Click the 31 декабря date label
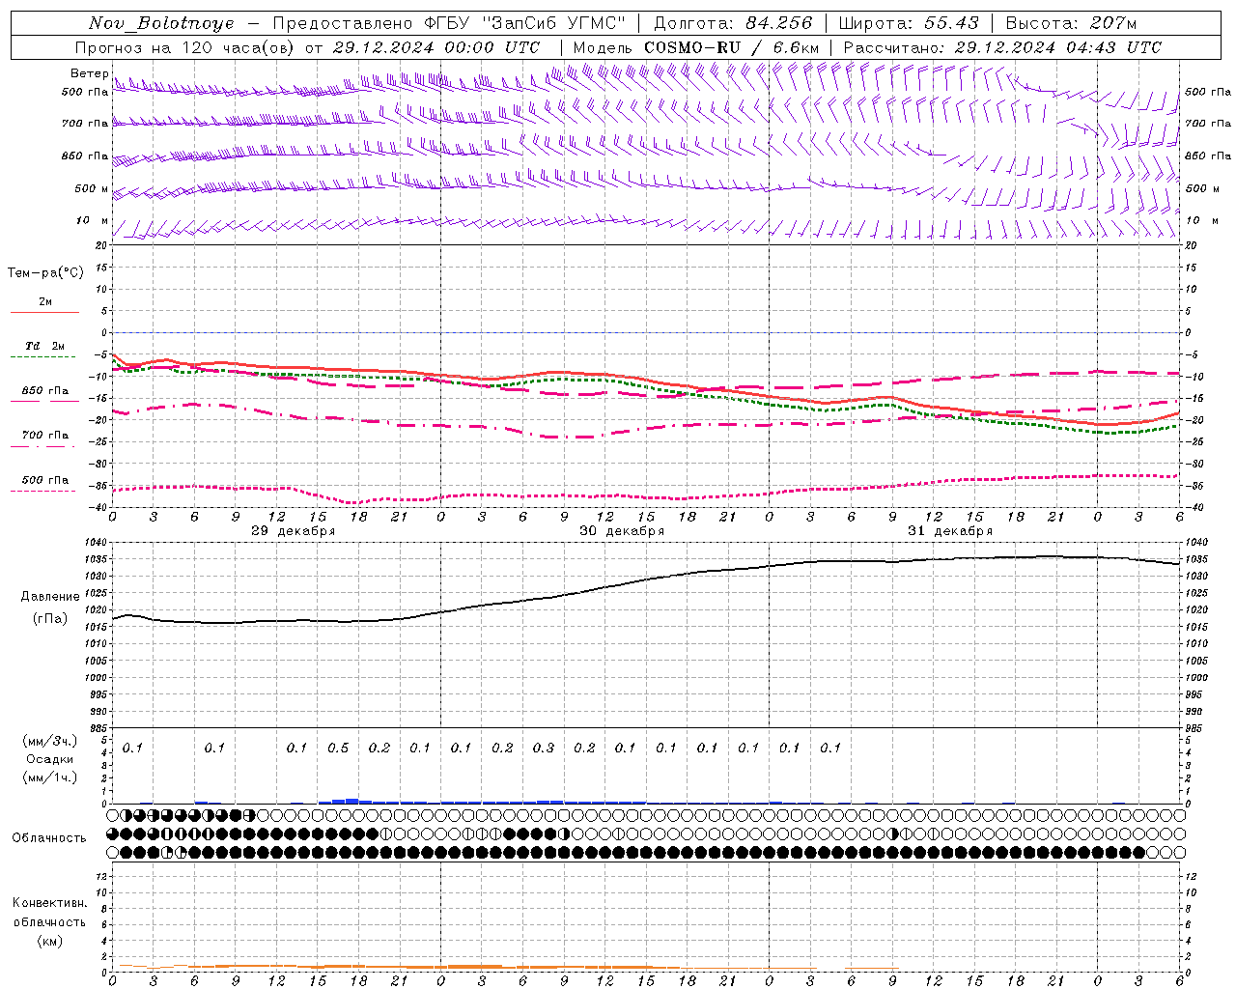Image resolution: width=1236 pixels, height=989 pixels. tap(950, 531)
